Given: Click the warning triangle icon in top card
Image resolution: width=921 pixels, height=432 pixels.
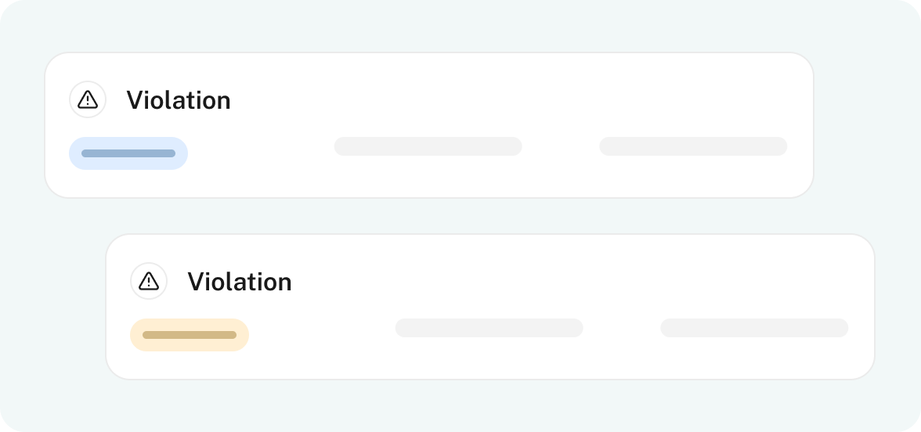Looking at the screenshot, I should [x=88, y=100].
